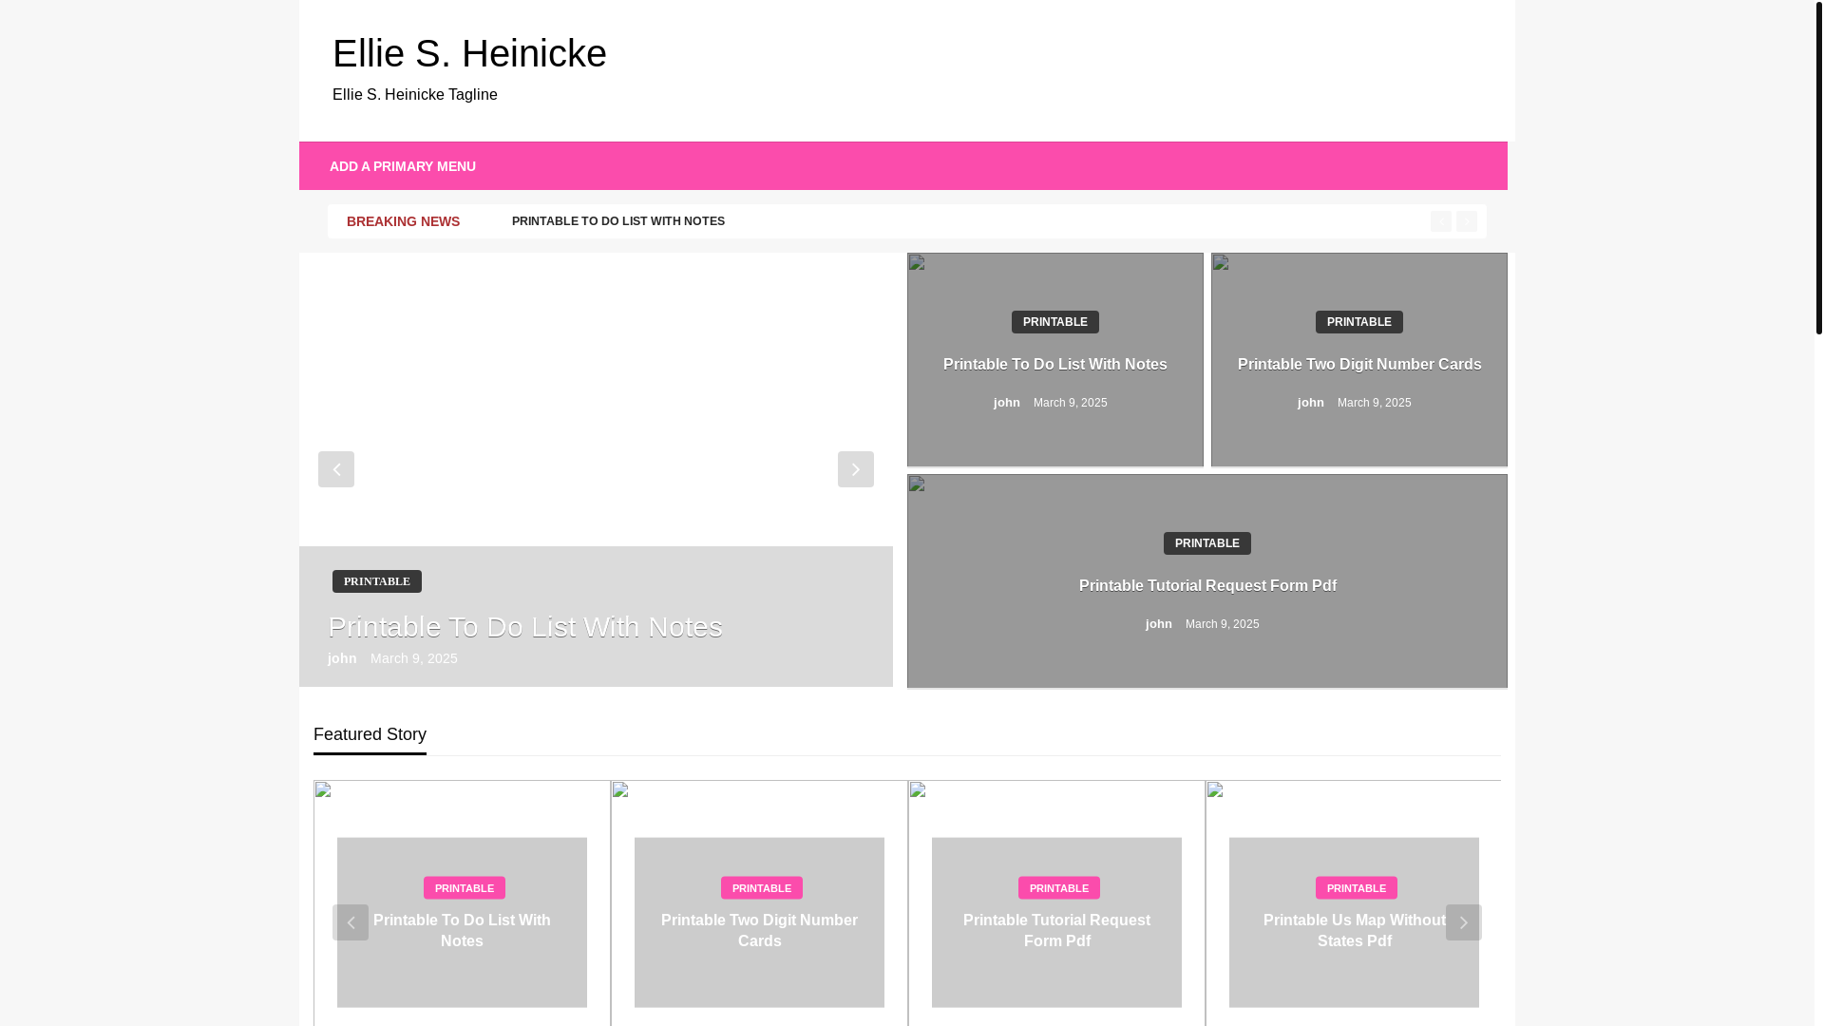
Task: Click the March 9, 2025 date in main slider
Action: 414,658
